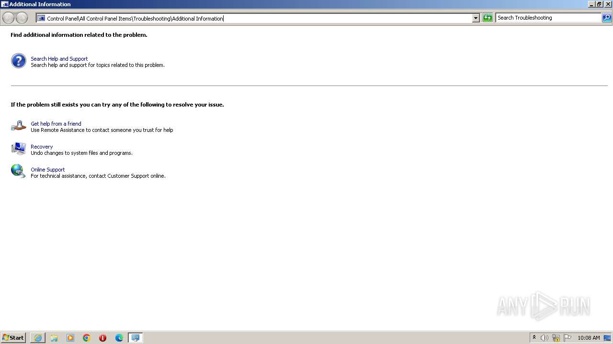Launch Internet Explorer from the taskbar
The height and width of the screenshot is (344, 613).
click(38, 338)
